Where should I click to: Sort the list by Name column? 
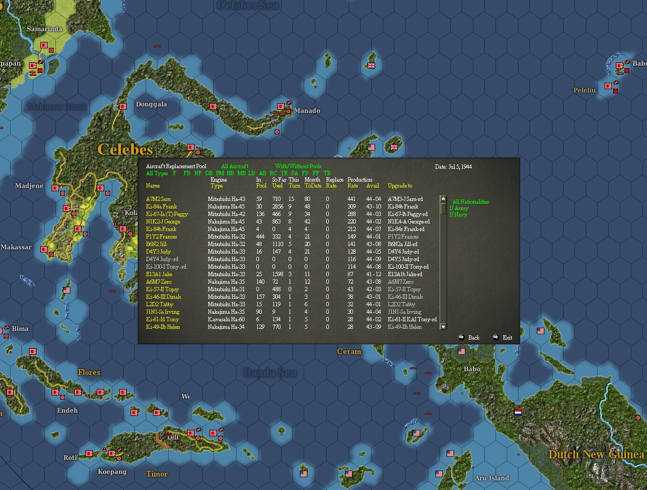point(153,186)
